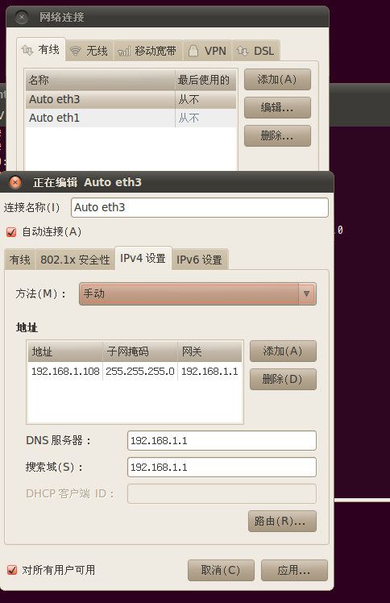
Task: Click the 名称 column header
Action: [x=100, y=80]
